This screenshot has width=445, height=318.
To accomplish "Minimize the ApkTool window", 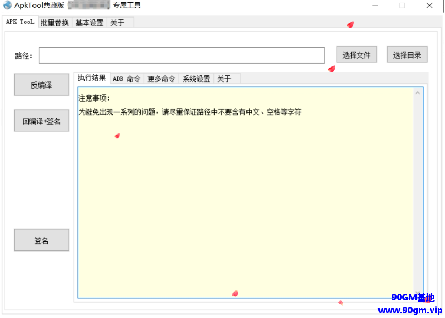I will (375, 5).
